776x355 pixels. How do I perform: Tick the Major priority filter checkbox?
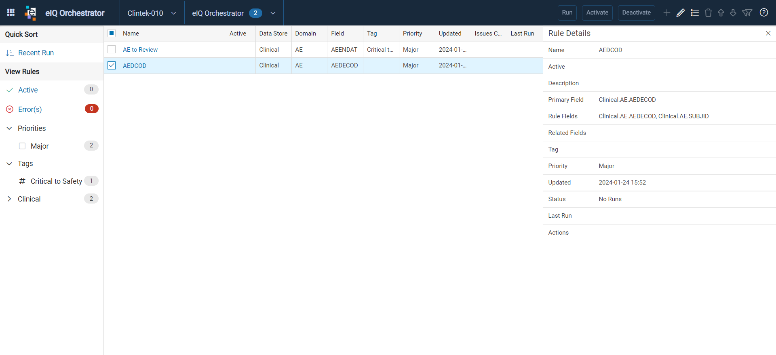point(22,146)
